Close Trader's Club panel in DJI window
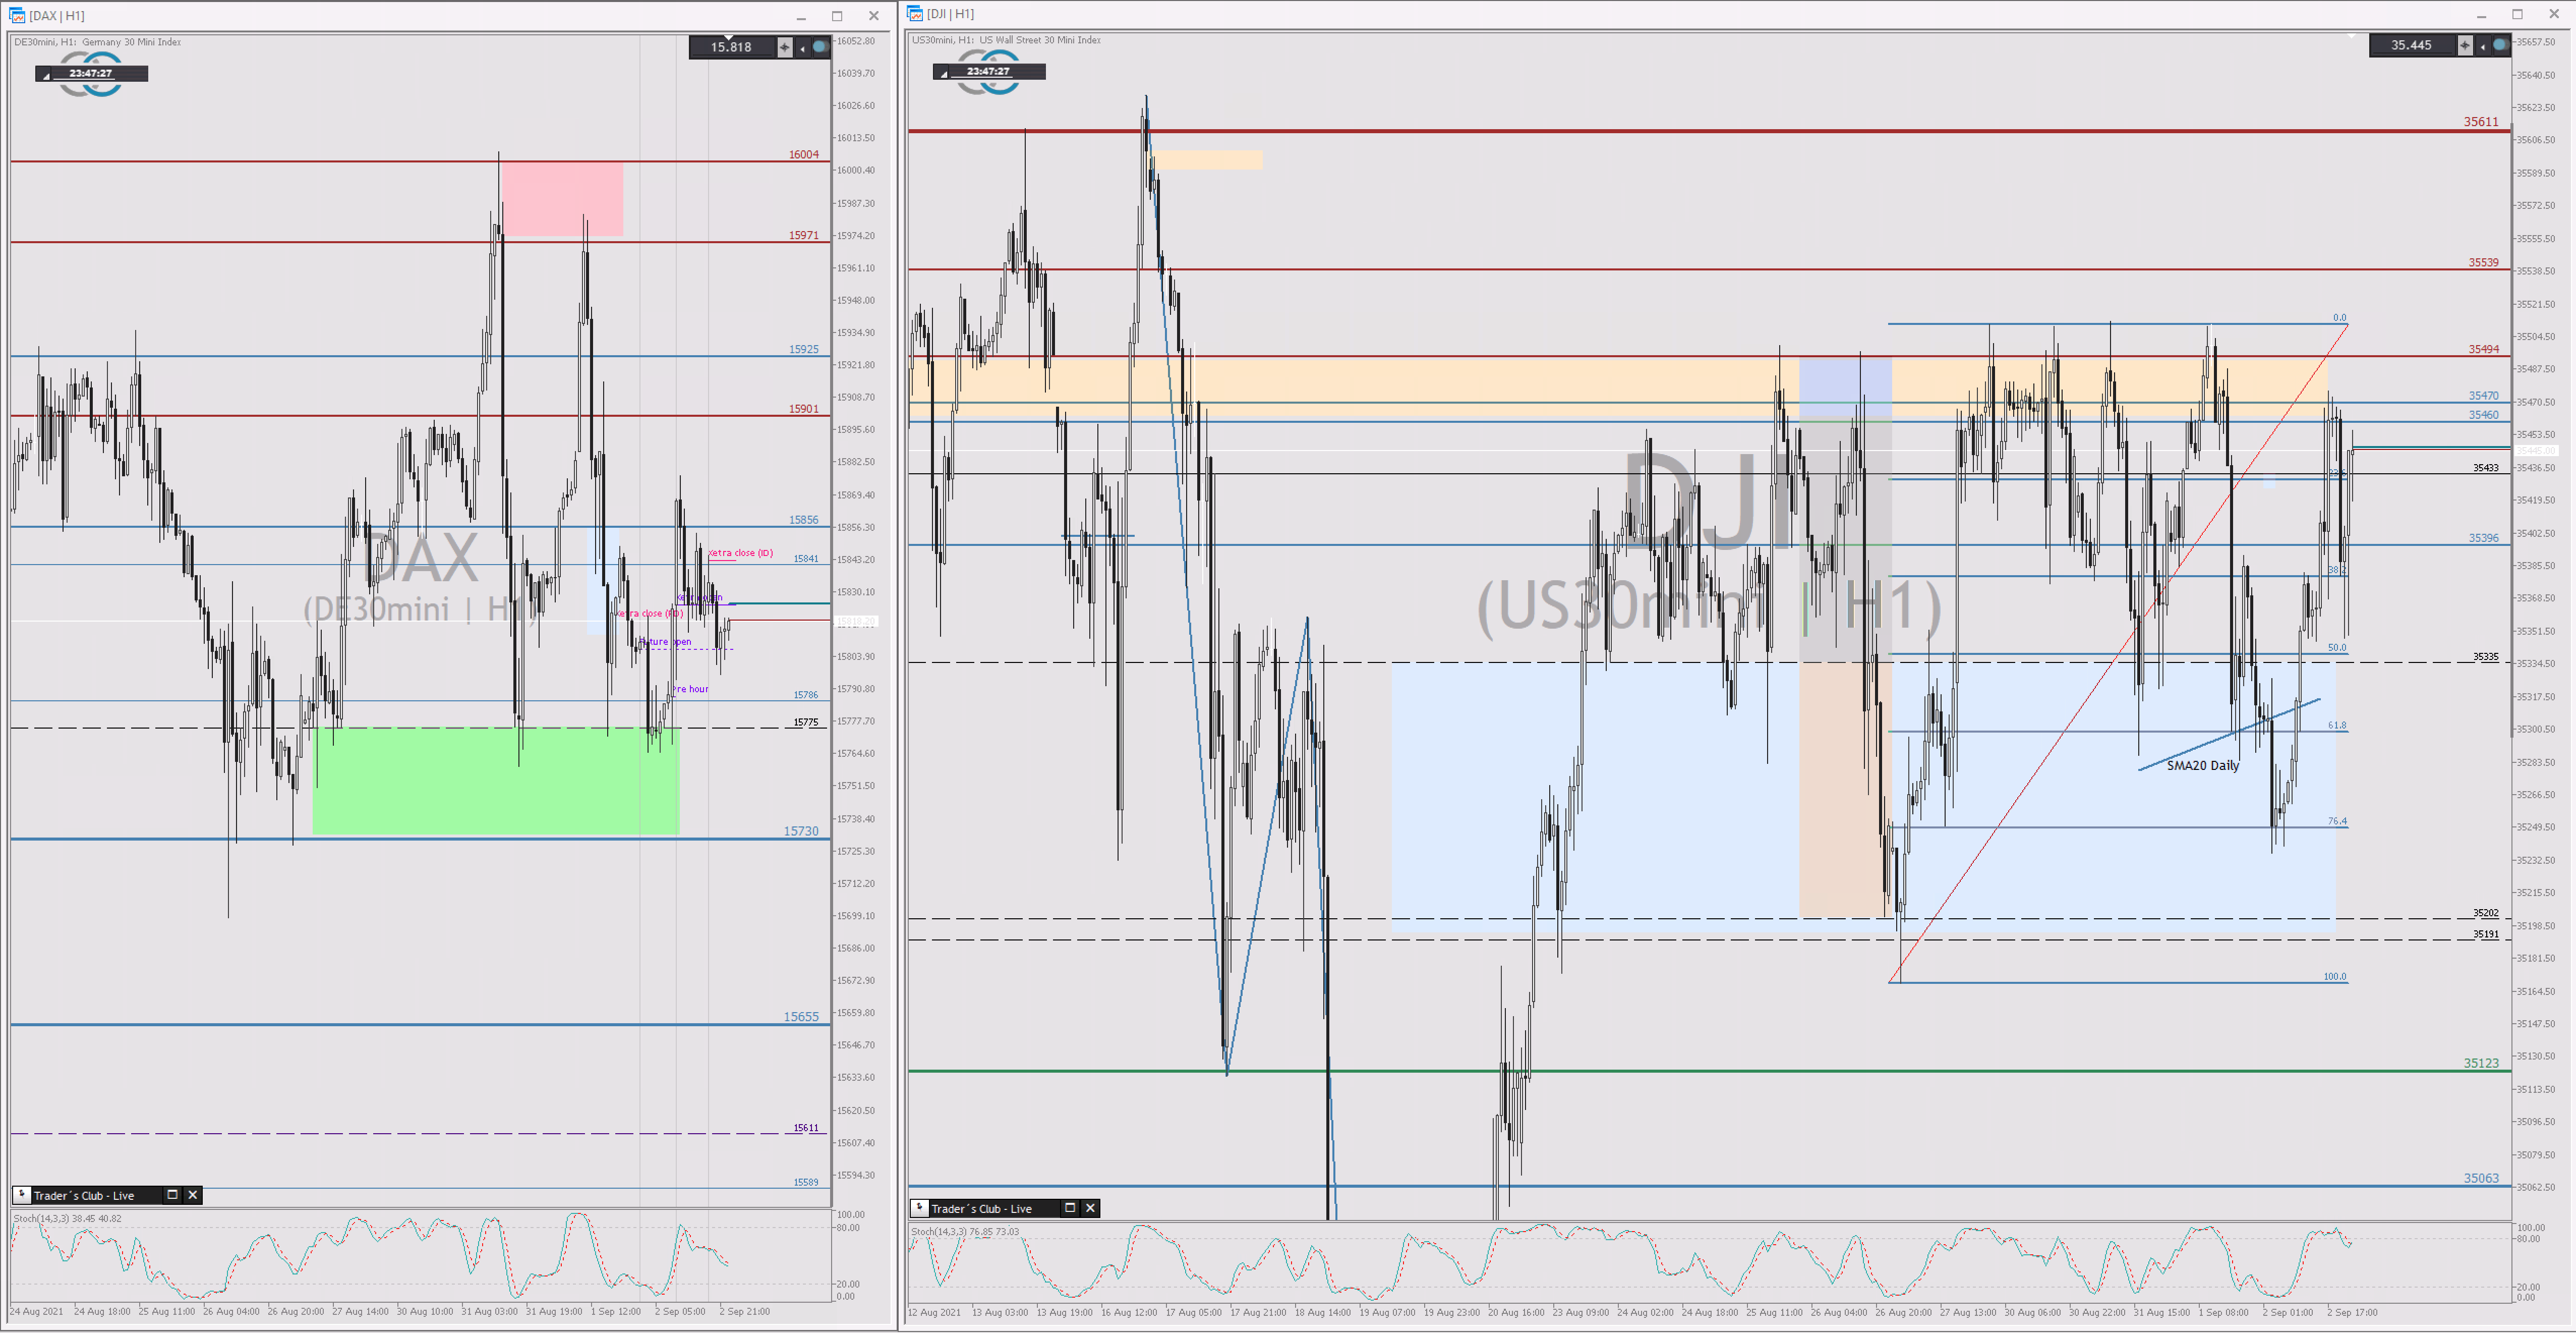2576x1333 pixels. point(1091,1208)
